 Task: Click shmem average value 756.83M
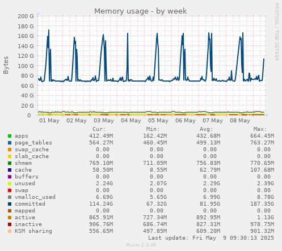point(208,163)
